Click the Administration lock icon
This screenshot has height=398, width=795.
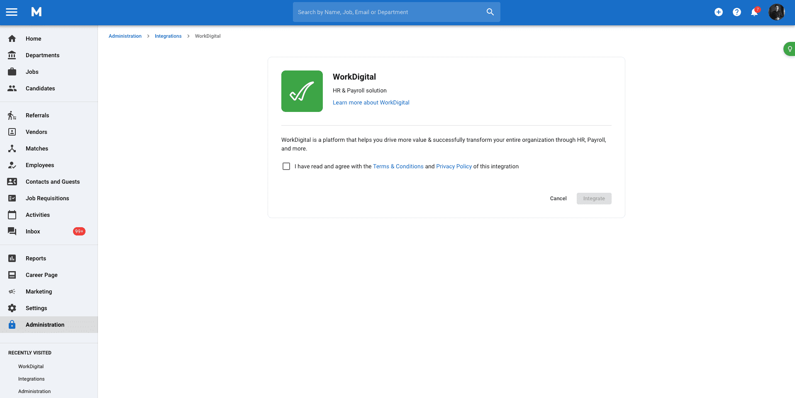point(12,325)
